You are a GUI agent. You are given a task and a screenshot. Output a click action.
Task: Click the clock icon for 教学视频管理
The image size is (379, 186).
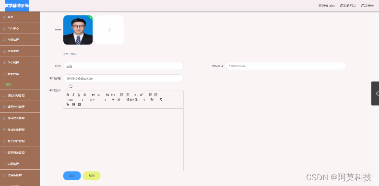[x=4, y=152]
